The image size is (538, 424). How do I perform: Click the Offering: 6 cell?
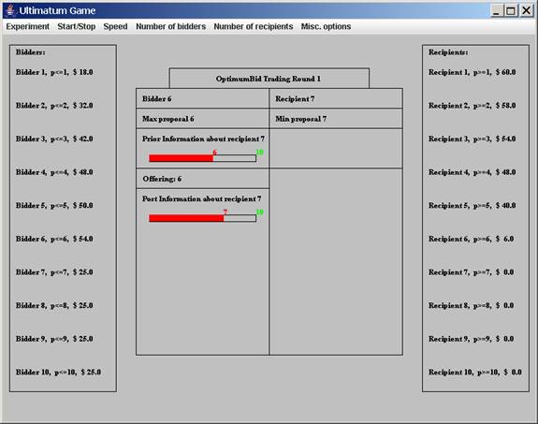click(203, 179)
